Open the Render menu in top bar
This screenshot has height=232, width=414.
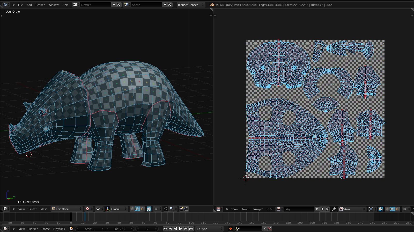[40, 5]
